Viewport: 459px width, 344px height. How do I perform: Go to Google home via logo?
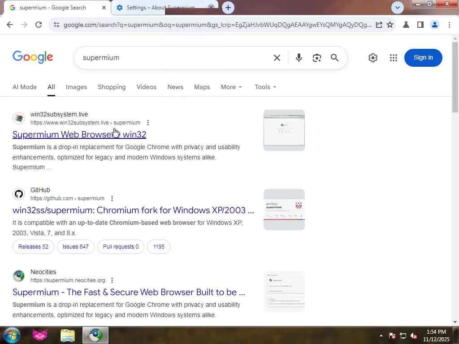coord(33,57)
